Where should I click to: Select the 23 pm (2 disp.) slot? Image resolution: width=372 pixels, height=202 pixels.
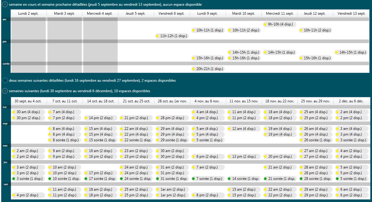136,157
